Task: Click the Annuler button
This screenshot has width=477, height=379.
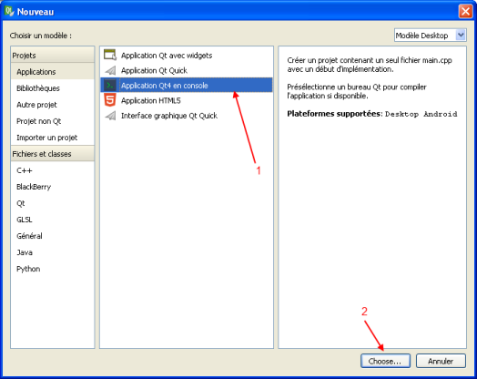Action: pos(441,361)
